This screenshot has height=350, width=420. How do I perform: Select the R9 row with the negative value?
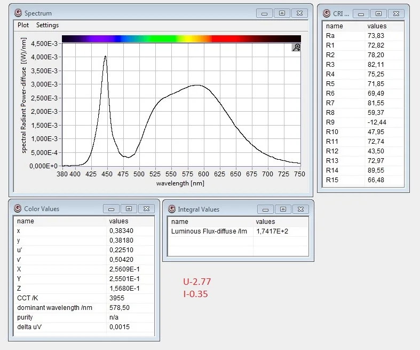pyautogui.click(x=363, y=122)
